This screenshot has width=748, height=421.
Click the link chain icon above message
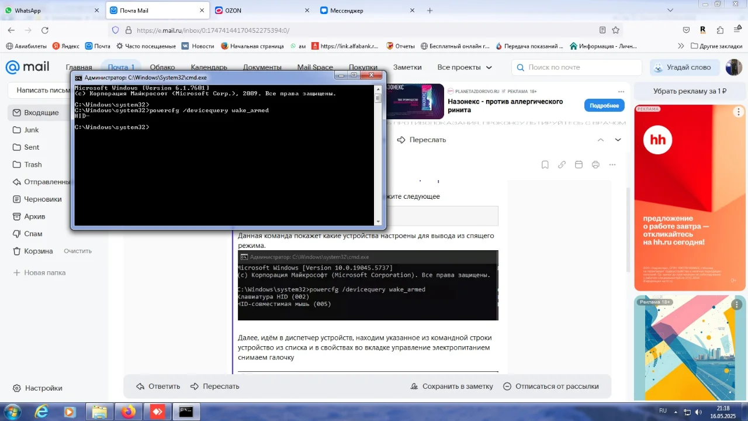click(x=562, y=165)
